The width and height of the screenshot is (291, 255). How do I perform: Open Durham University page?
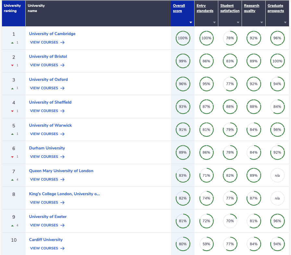(47, 148)
